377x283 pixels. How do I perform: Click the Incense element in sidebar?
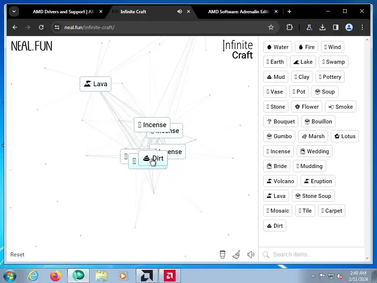278,151
